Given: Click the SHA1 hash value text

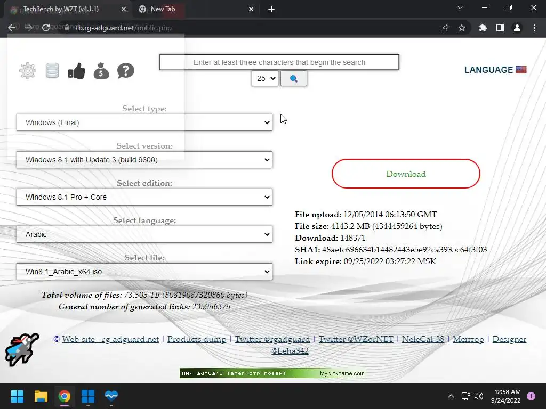Looking at the screenshot, I should point(404,249).
